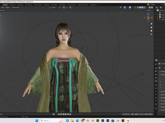Open the UV Editing workspace tab
Viewport: 165px width, 123px height.
tap(29, 5)
